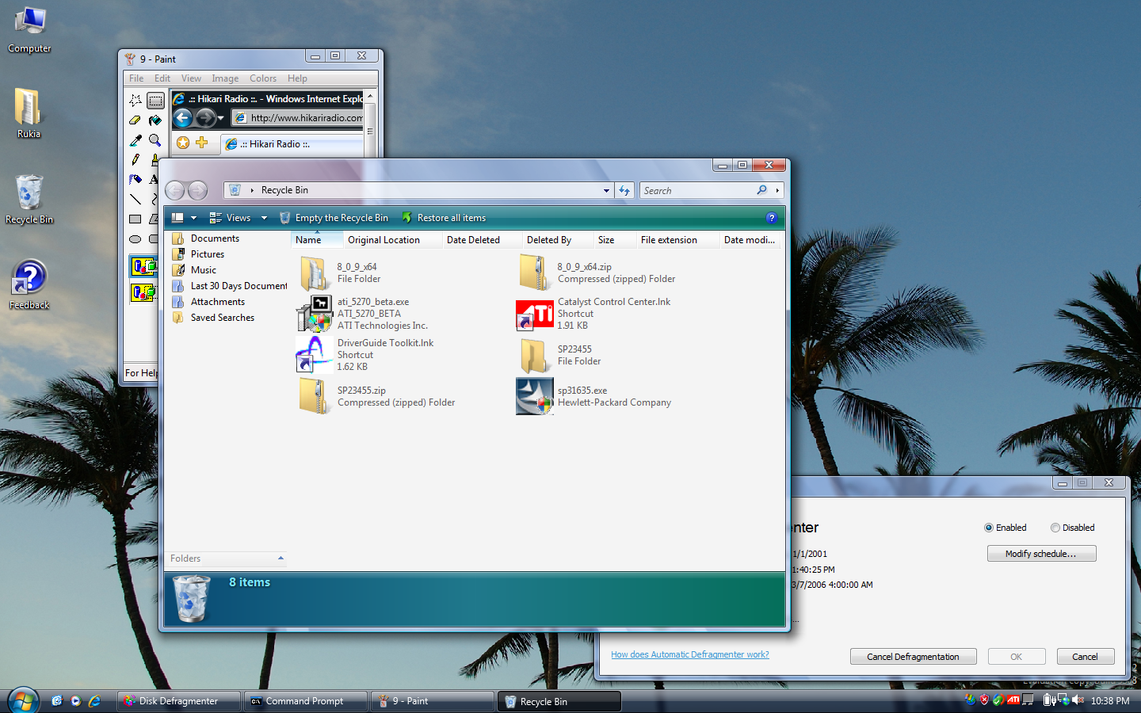Open 'How does Automatic Defragmenter work?' link
This screenshot has width=1141, height=713.
(689, 654)
